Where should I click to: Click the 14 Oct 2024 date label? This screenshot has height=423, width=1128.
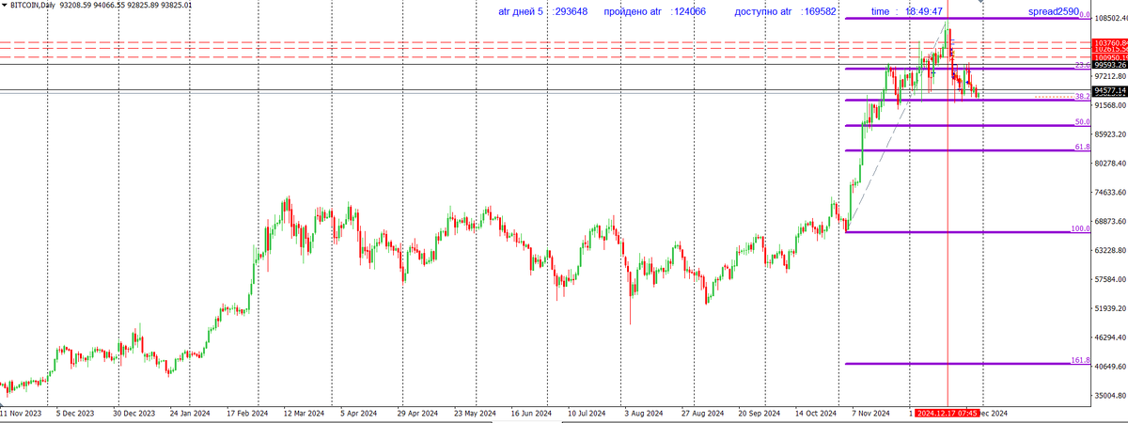click(x=815, y=413)
